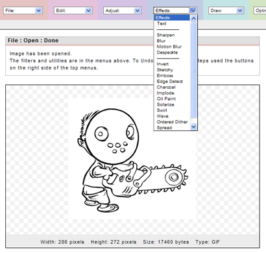
Task: Apply the Blur effect
Action: (161, 41)
